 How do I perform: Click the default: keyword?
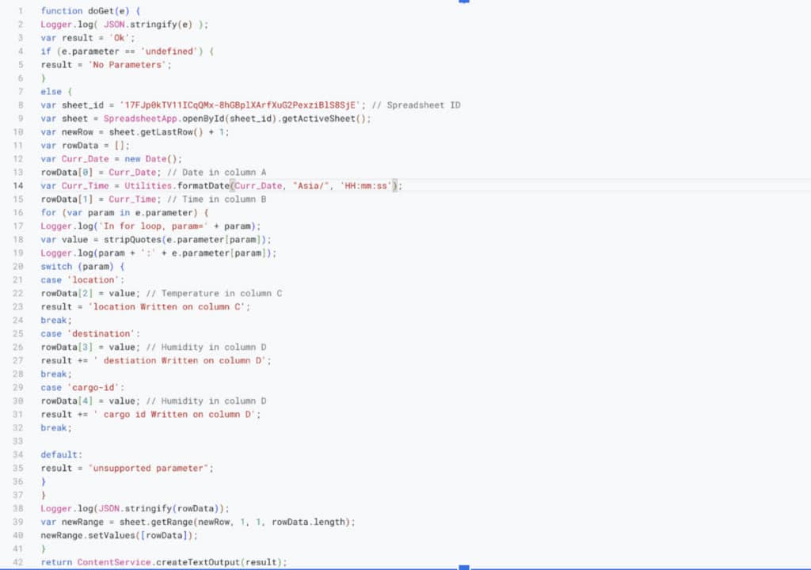pyautogui.click(x=61, y=455)
